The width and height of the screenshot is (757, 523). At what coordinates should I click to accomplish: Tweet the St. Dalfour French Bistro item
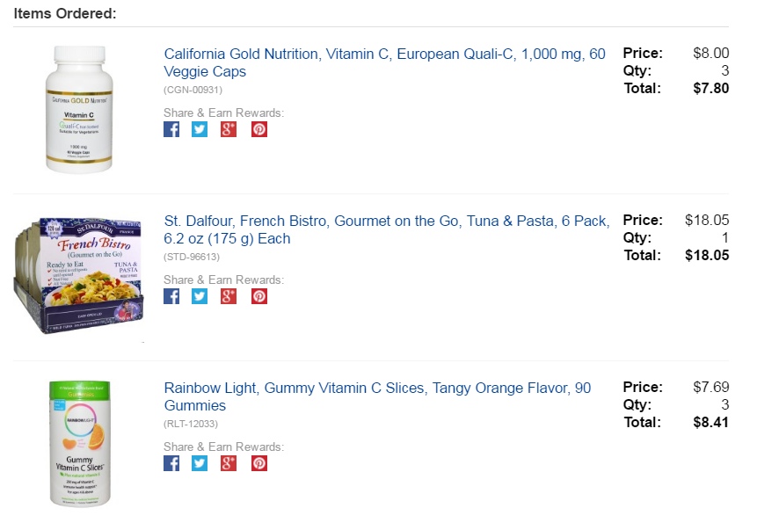point(200,296)
